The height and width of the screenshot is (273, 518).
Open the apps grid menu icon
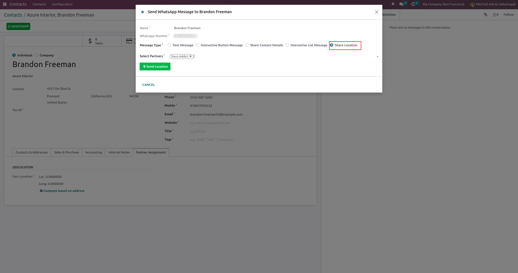[x=5, y=4]
